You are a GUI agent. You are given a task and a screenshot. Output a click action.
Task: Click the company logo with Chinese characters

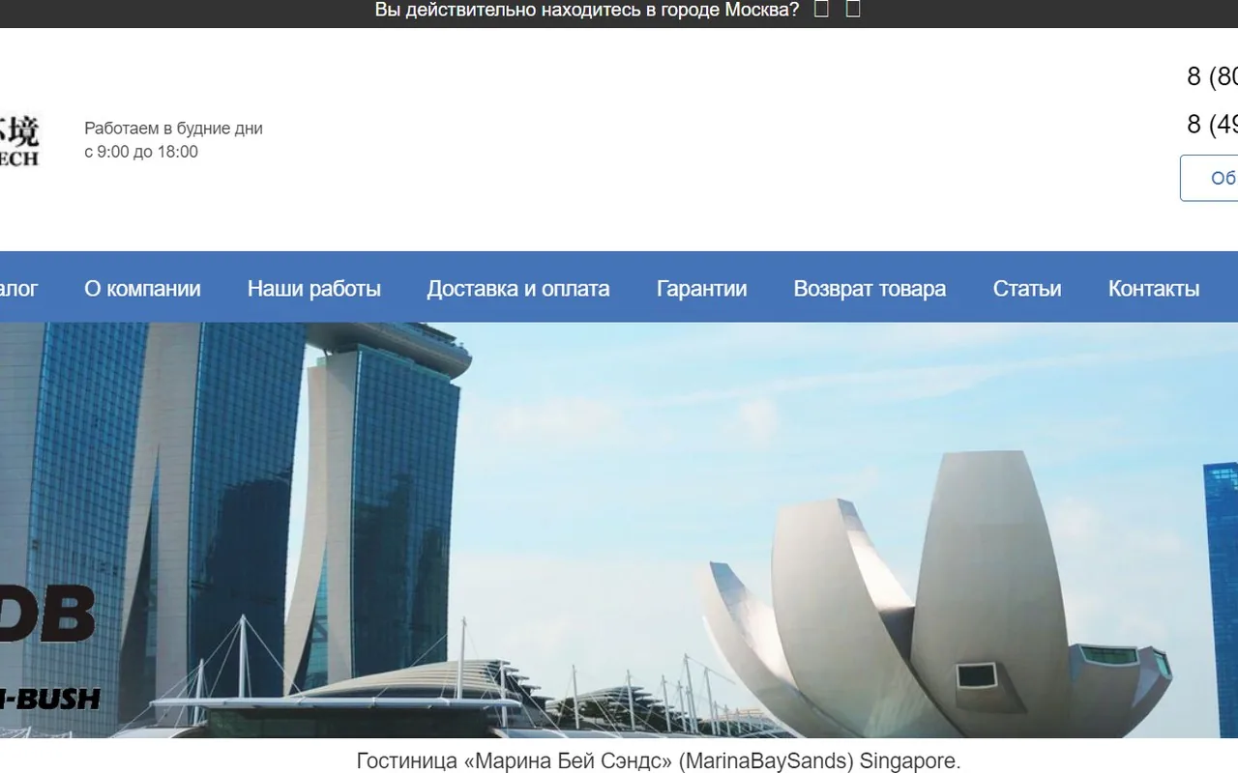pos(19,141)
